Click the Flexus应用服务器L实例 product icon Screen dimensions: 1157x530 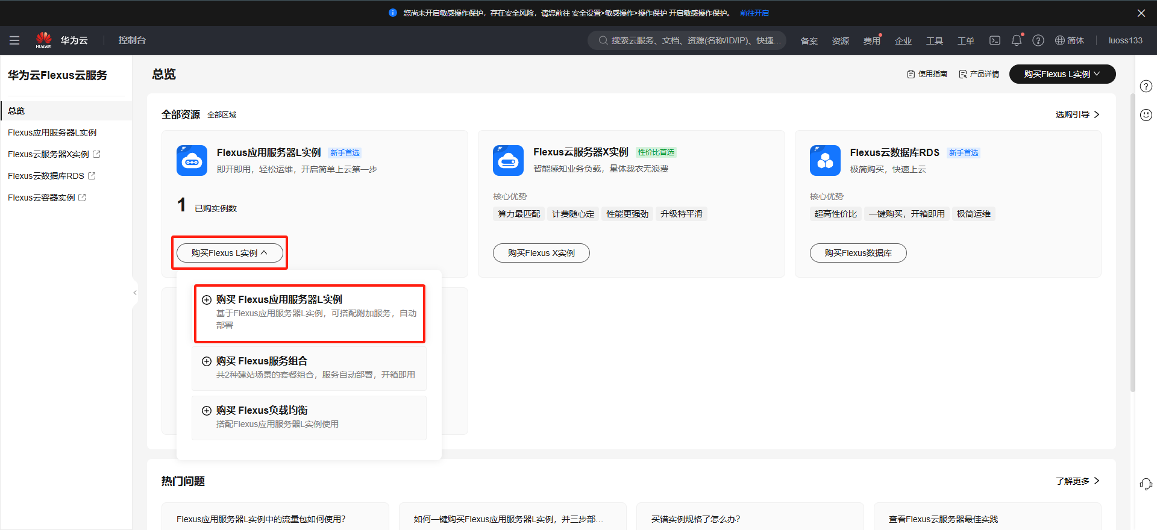[x=192, y=161]
